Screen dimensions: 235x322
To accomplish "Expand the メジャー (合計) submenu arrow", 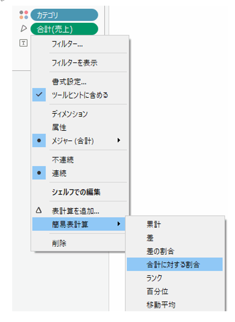I will tap(119, 140).
